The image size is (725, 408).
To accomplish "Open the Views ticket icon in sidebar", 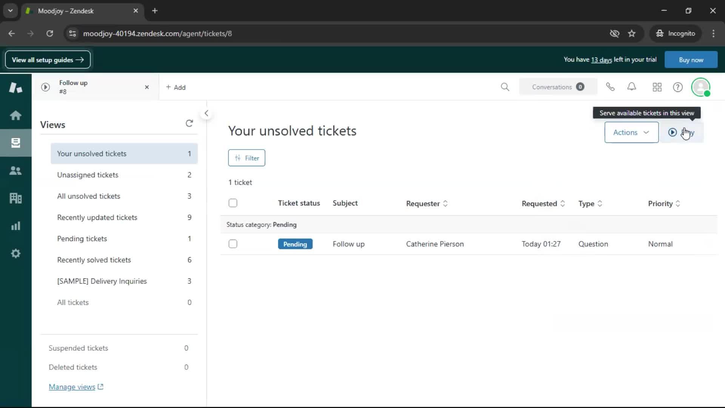I will click(x=15, y=143).
